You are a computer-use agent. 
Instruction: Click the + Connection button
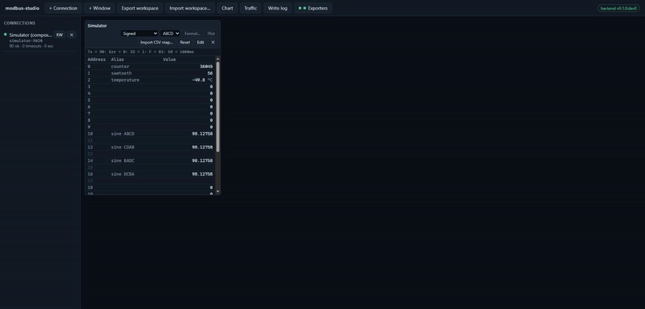coord(63,8)
